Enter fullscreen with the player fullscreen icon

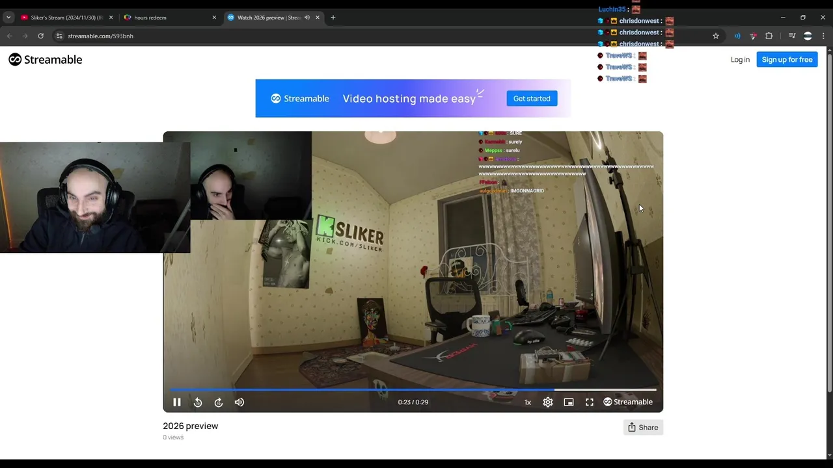pyautogui.click(x=590, y=402)
